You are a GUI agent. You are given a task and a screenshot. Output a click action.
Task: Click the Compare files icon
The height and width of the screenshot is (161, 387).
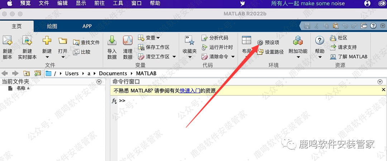tap(76, 52)
